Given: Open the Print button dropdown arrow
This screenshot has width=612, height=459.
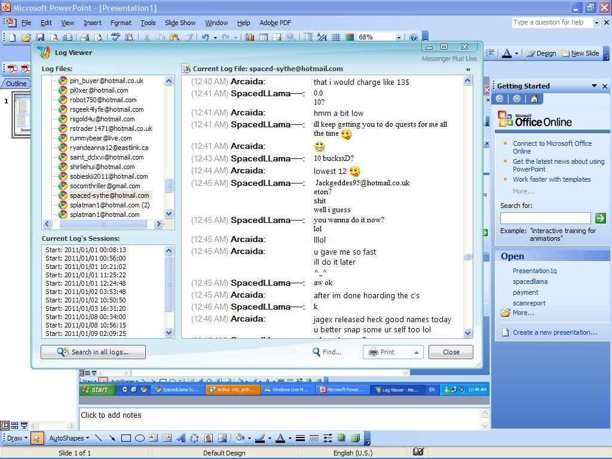Looking at the screenshot, I should click(417, 352).
